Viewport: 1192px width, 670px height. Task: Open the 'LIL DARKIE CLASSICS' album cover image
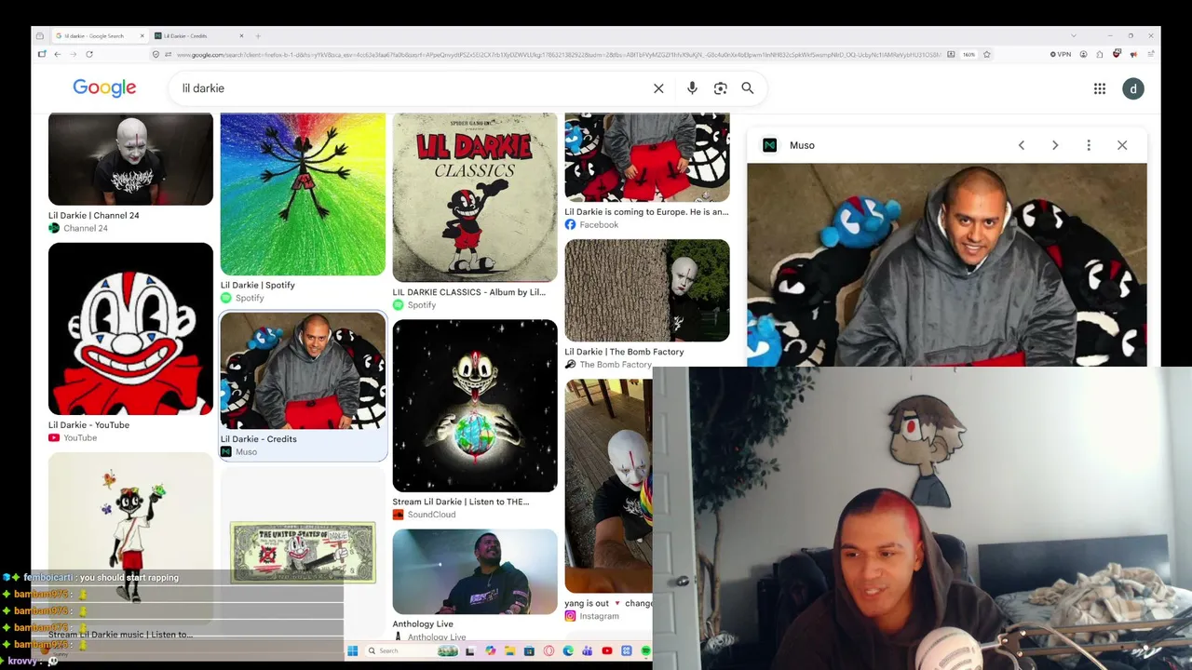(475, 197)
